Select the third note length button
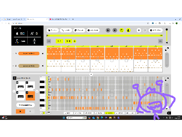Screen dimensions: 182x137 pyautogui.click(x=89, y=113)
